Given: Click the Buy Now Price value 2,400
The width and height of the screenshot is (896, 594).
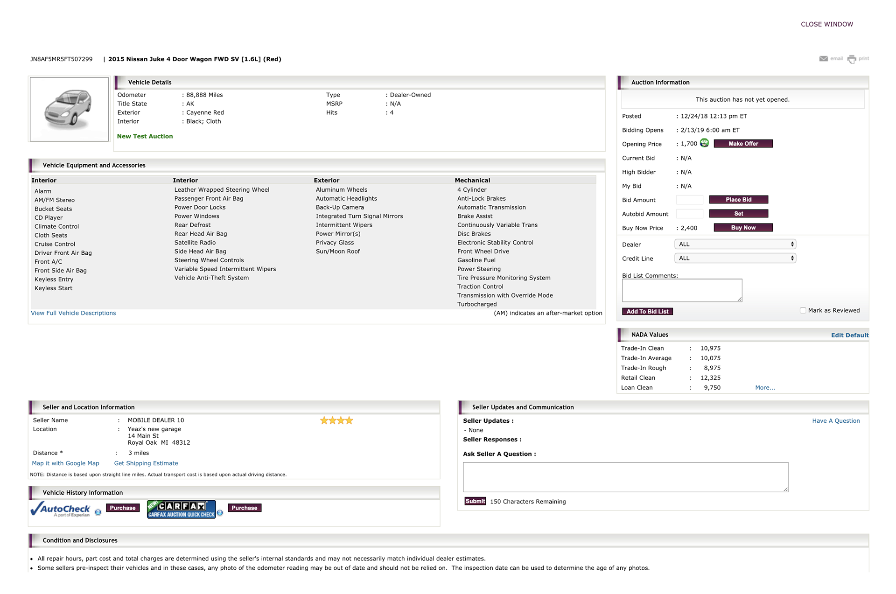Looking at the screenshot, I should tap(689, 228).
